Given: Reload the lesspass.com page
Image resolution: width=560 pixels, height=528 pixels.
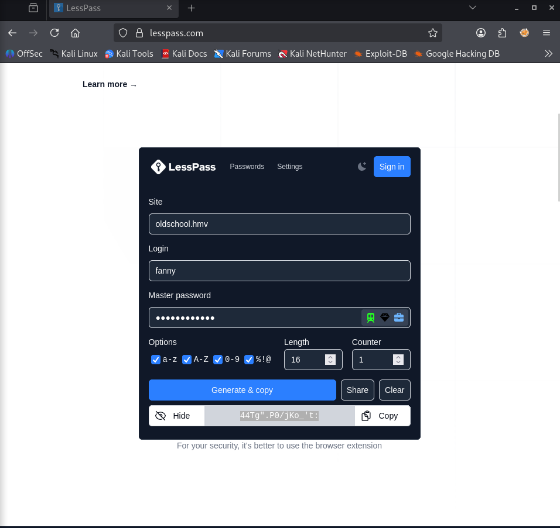Looking at the screenshot, I should click(54, 33).
